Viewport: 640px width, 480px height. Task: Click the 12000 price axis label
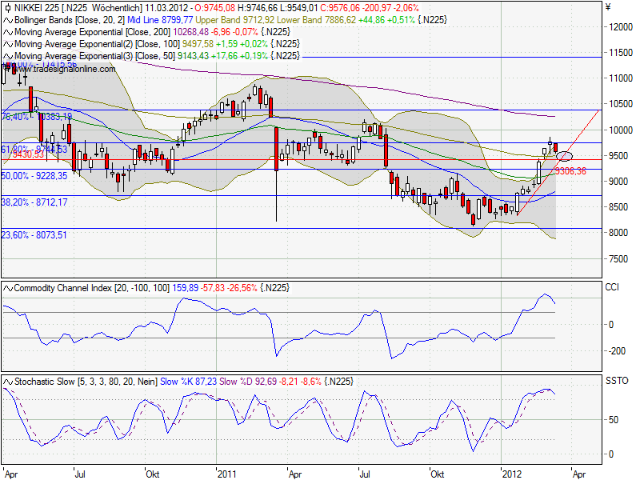point(621,27)
